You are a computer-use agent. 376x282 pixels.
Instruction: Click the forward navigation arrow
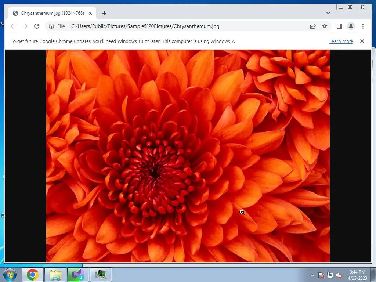tap(25, 26)
